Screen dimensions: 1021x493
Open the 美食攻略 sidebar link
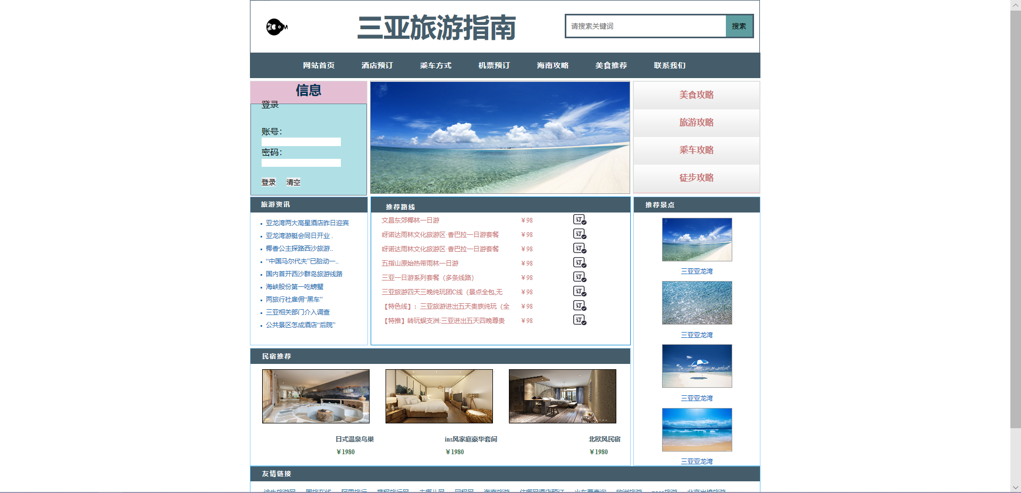pos(696,95)
